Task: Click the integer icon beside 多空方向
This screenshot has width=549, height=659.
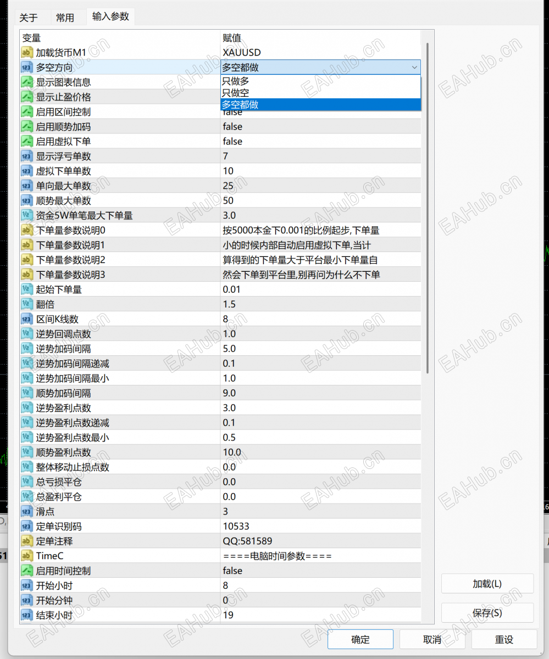Action: (x=27, y=68)
